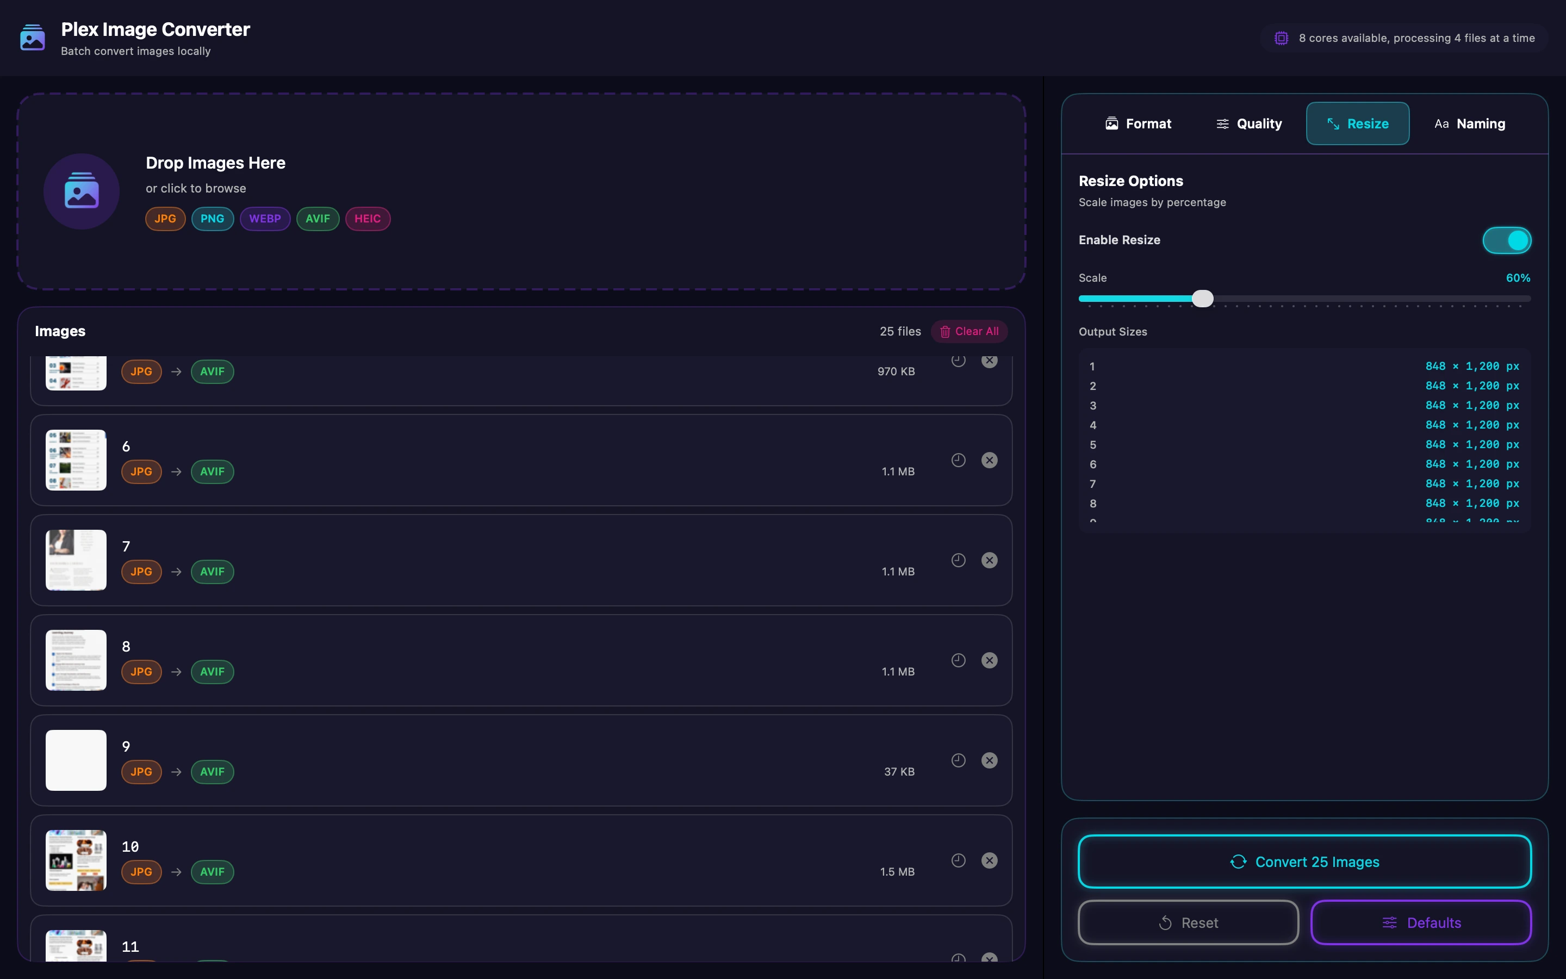Clear all loaded images with Clear All
Image resolution: width=1566 pixels, height=979 pixels.
click(969, 331)
